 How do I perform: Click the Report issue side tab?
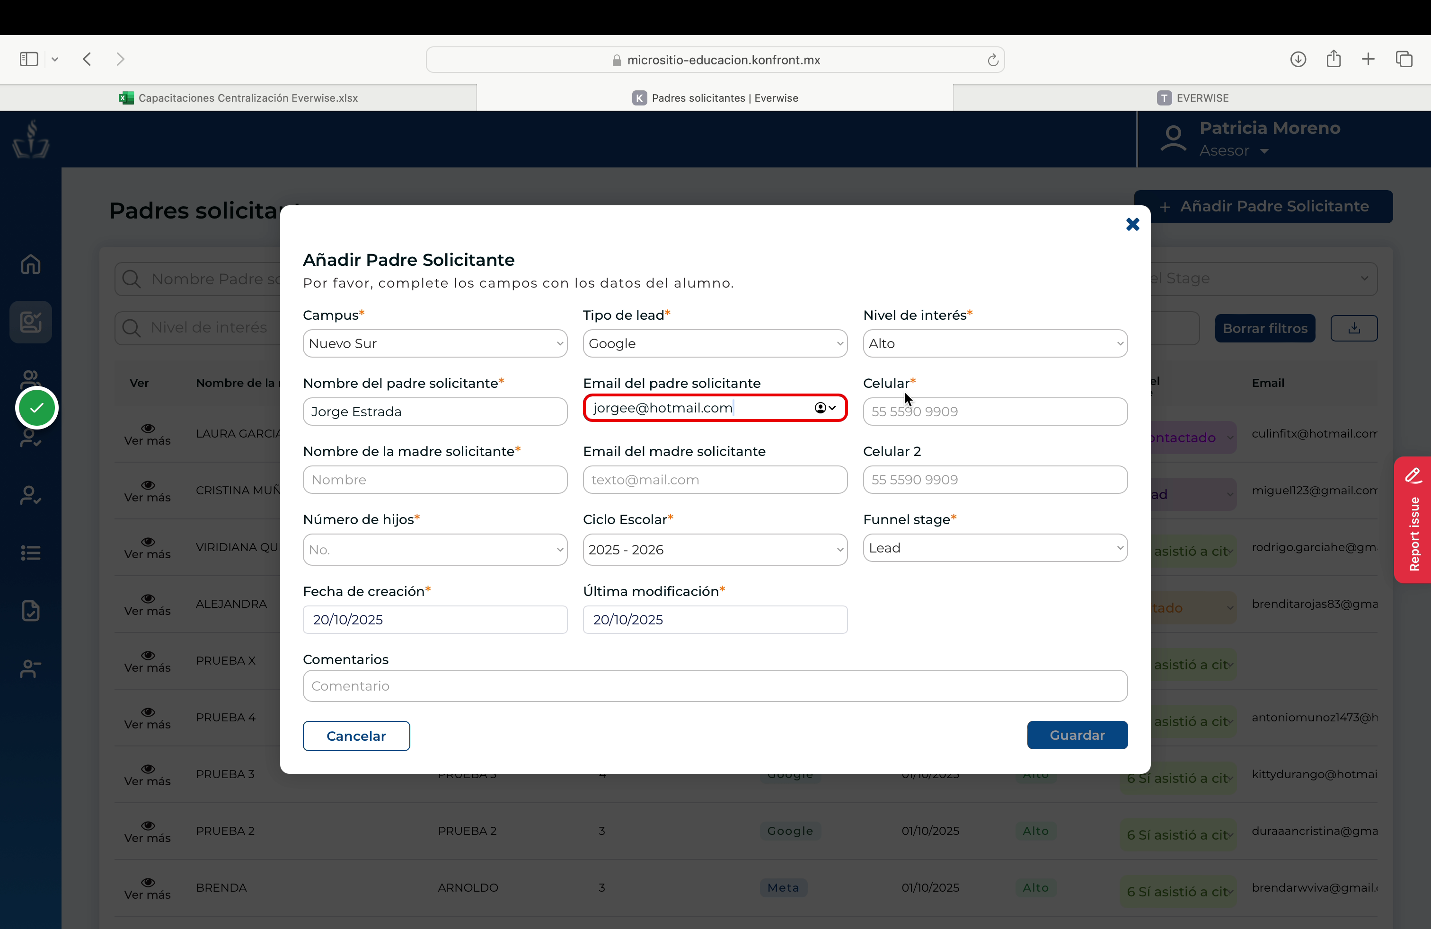point(1413,520)
